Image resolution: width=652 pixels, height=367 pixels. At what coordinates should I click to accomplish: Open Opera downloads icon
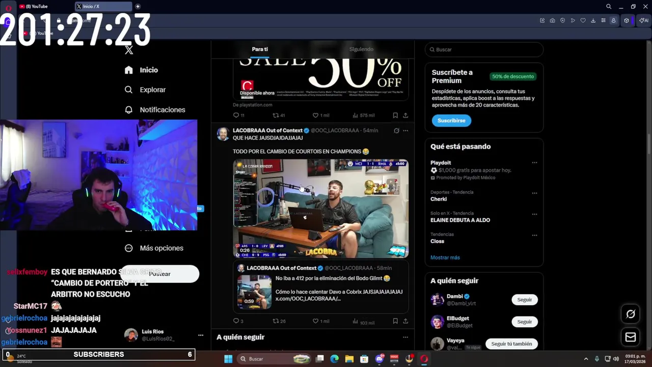click(x=593, y=20)
